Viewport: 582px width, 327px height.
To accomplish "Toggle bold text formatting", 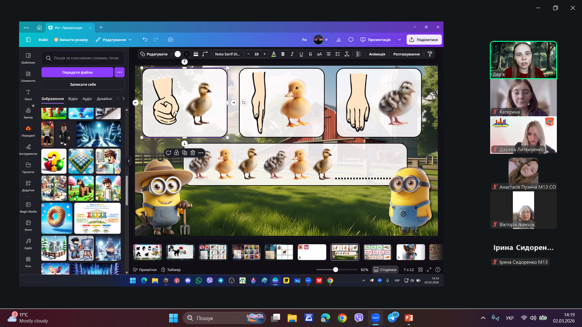I will [283, 54].
